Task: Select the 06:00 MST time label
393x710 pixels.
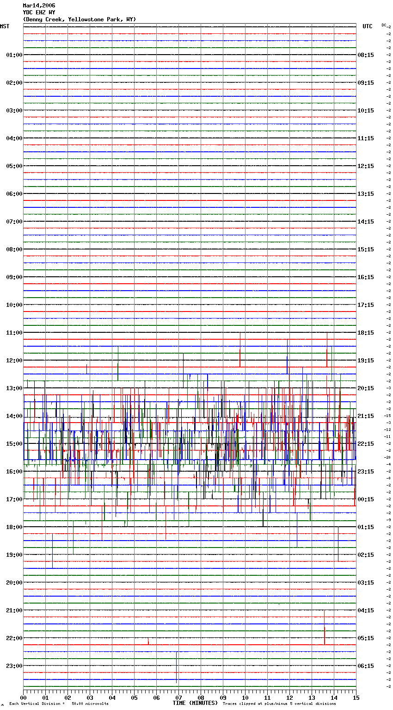Action: click(14, 194)
